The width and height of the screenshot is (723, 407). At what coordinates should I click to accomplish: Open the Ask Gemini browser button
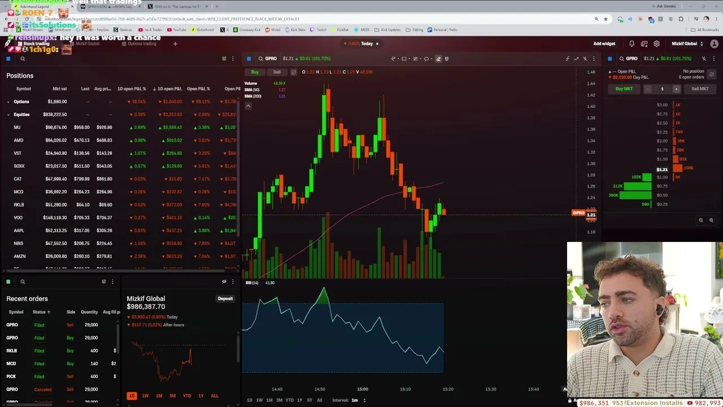tap(664, 6)
